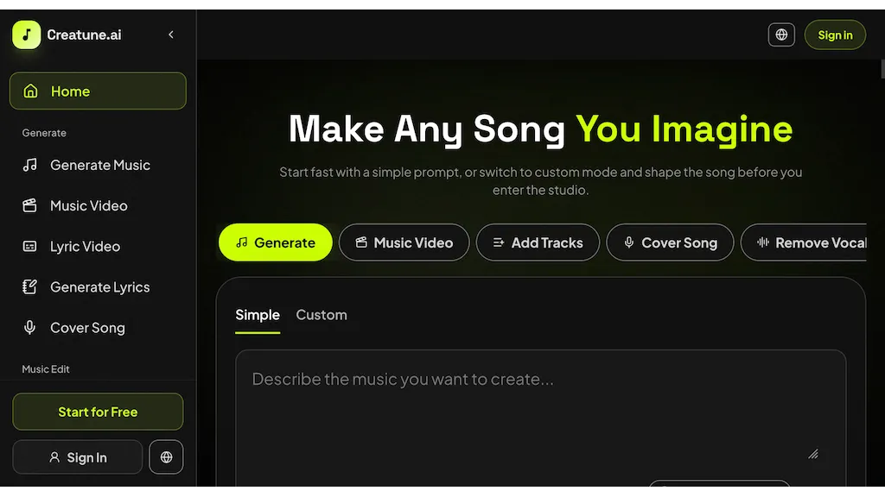Open Cover Song in the sidebar
This screenshot has width=885, height=497.
[x=98, y=327]
